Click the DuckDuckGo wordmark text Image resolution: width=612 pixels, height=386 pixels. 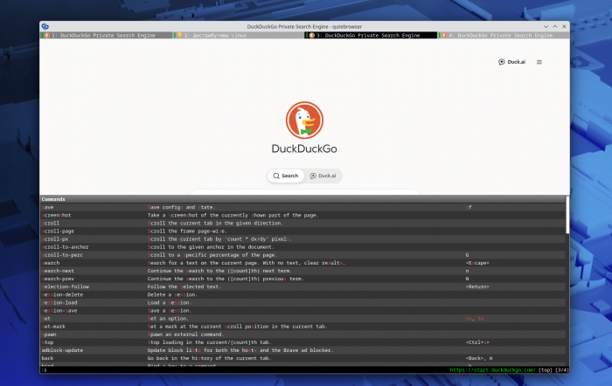[x=304, y=148]
